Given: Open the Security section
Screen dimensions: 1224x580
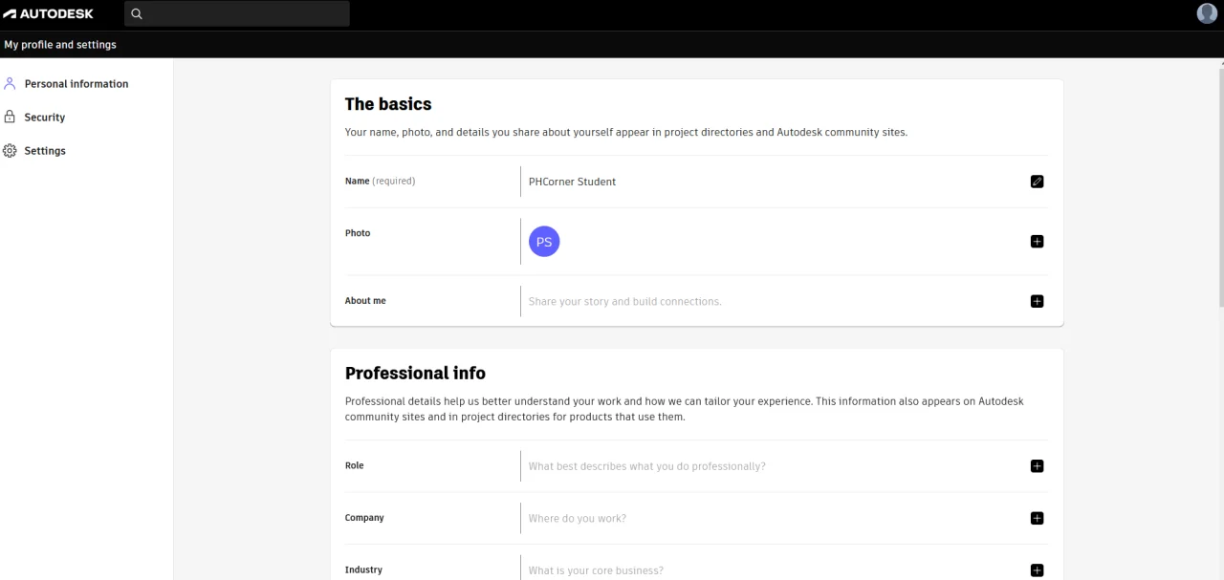Looking at the screenshot, I should coord(45,118).
